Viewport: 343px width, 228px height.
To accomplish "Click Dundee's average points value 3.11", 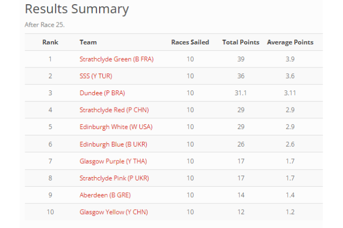I will (290, 93).
